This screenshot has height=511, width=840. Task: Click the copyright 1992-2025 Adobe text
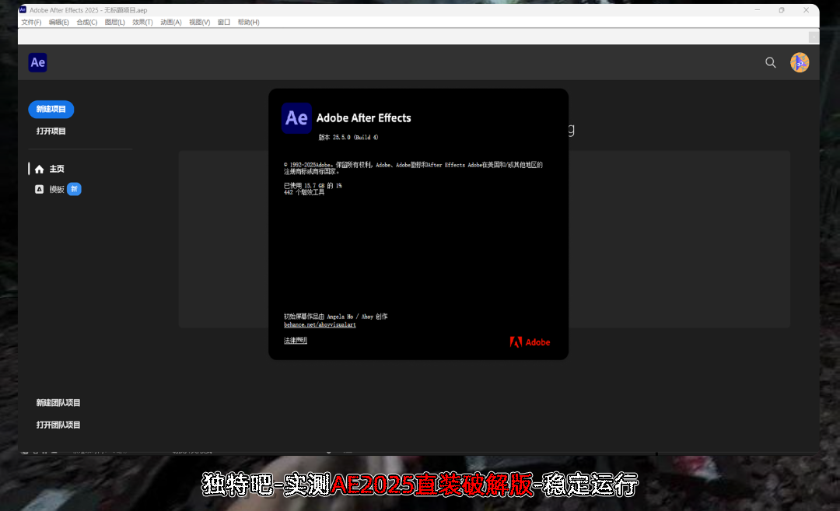click(413, 168)
